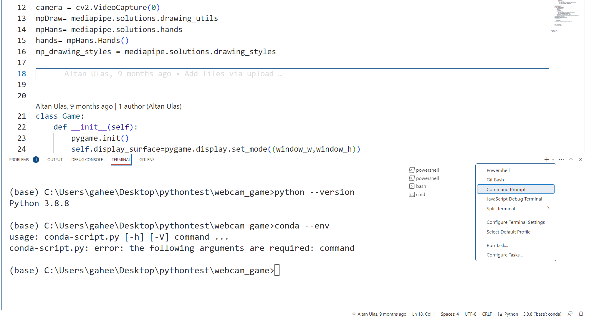Open launch profile dropdown chevron beside plus
This screenshot has width=589, height=318.
553,160
